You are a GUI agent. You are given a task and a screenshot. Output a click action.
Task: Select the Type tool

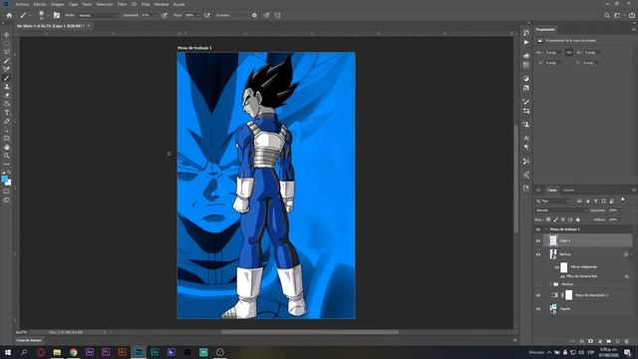click(x=7, y=113)
